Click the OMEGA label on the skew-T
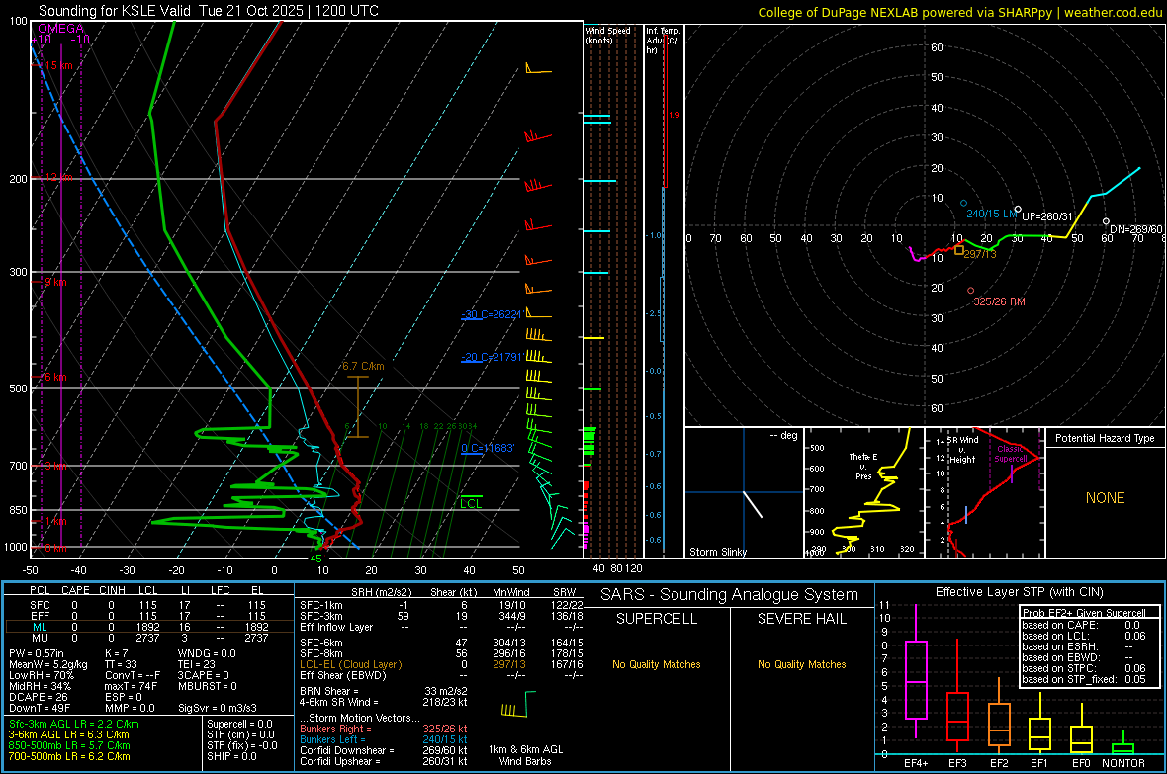Image resolution: width=1167 pixels, height=774 pixels. [x=60, y=29]
